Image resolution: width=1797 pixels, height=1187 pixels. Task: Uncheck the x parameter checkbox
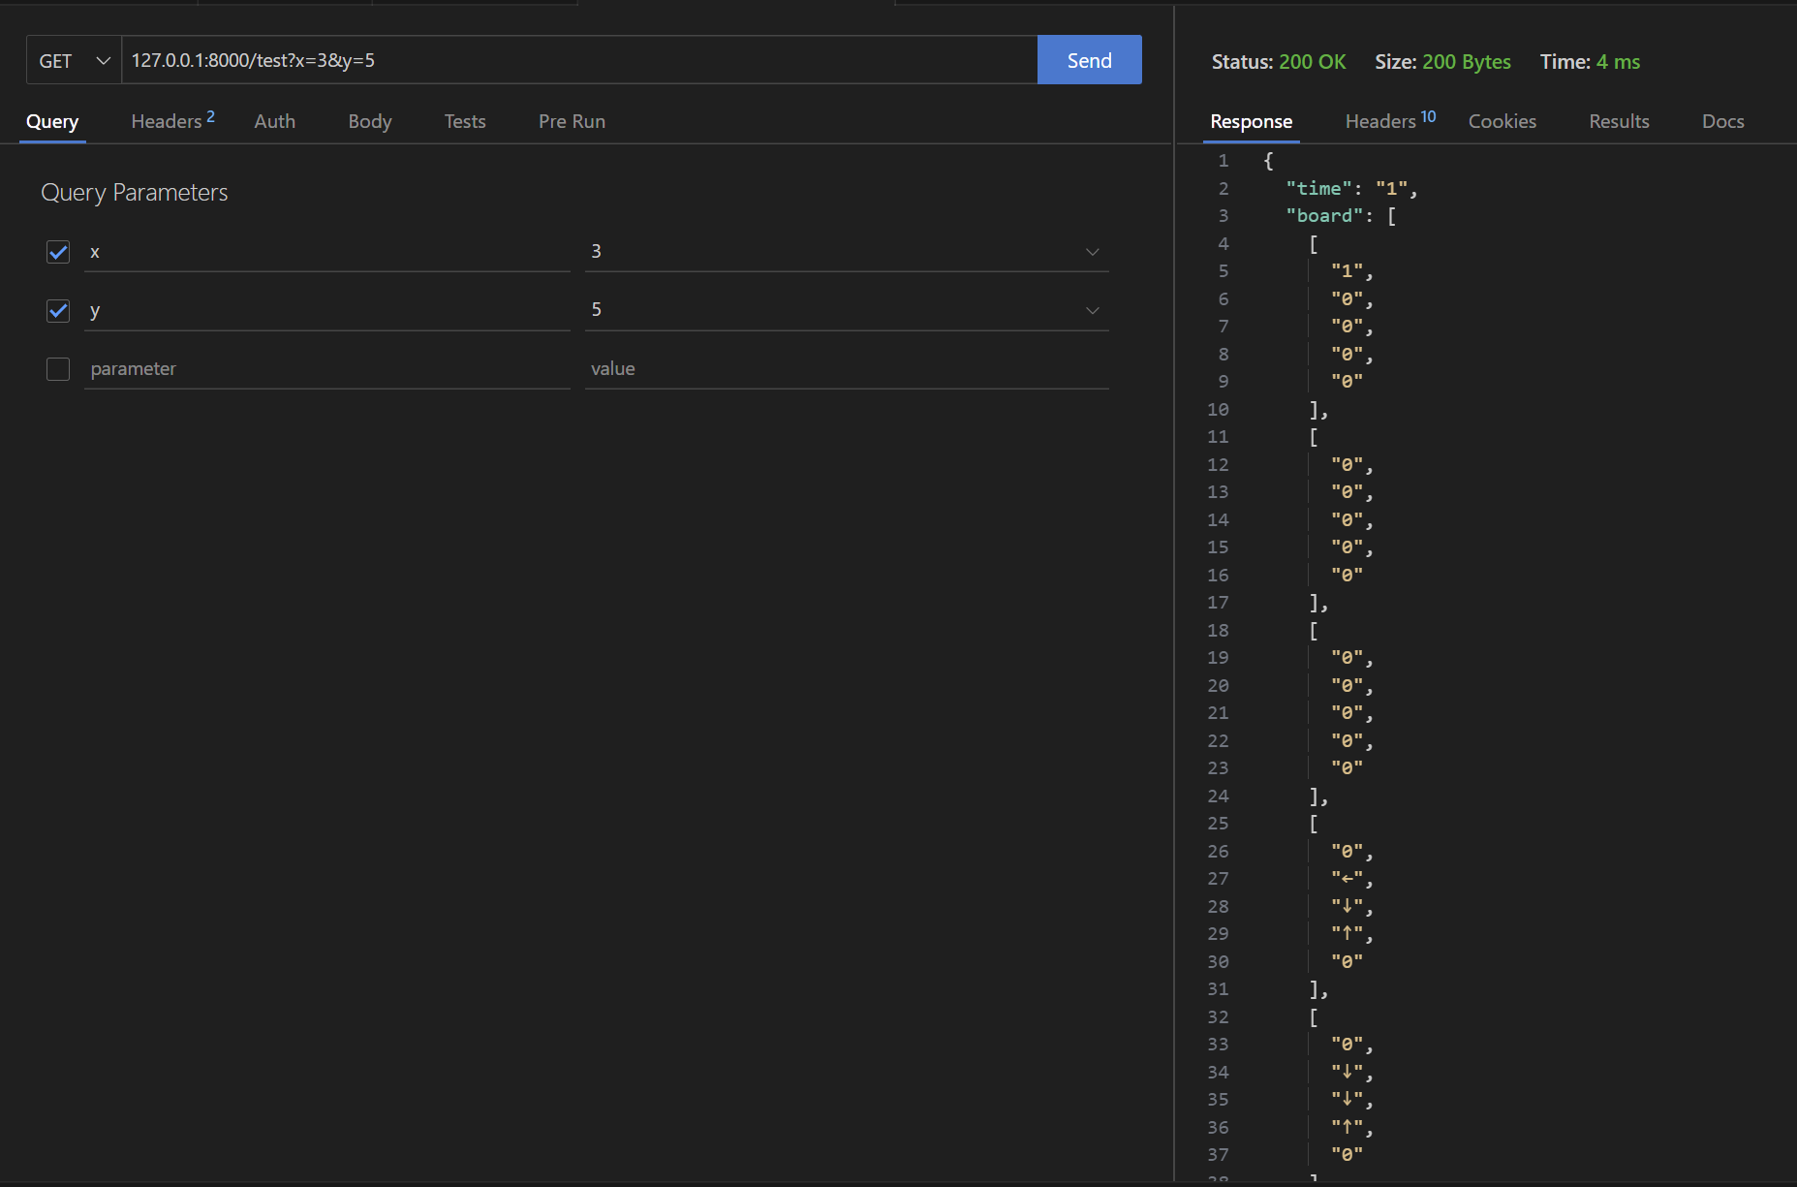point(58,252)
